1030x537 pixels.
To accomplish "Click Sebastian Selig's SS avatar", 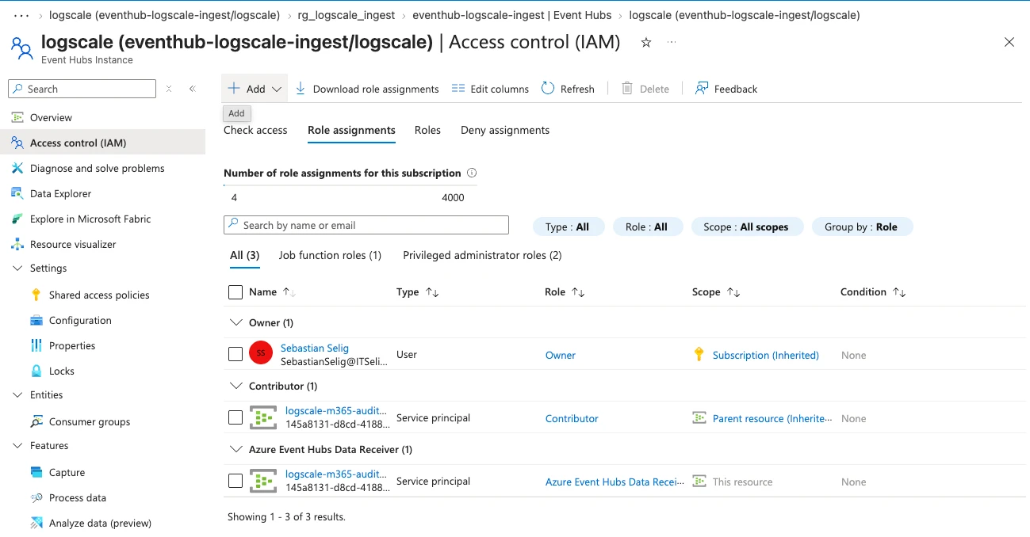I will click(261, 353).
